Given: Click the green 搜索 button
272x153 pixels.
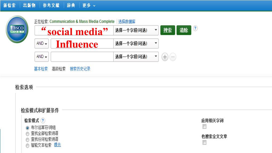Looking at the screenshot, I should (x=168, y=30).
